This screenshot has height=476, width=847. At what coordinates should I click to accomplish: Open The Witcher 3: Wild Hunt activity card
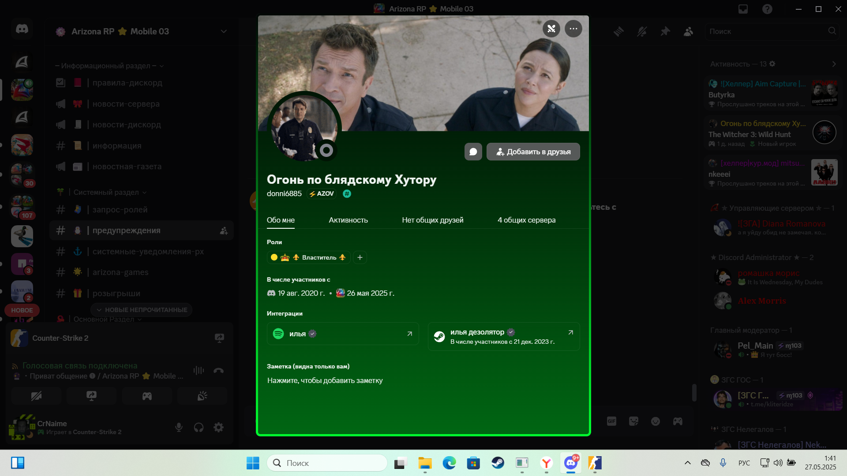[x=773, y=133]
